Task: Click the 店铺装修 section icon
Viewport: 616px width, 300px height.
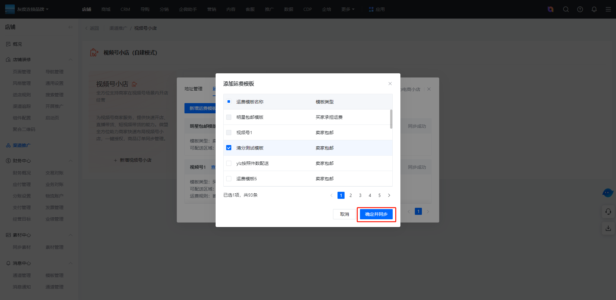Action: [x=8, y=60]
